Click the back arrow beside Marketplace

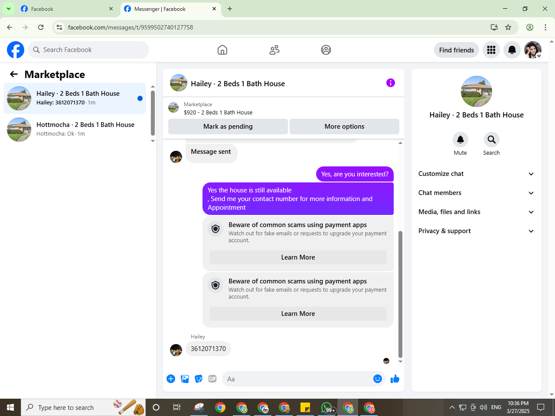14,74
